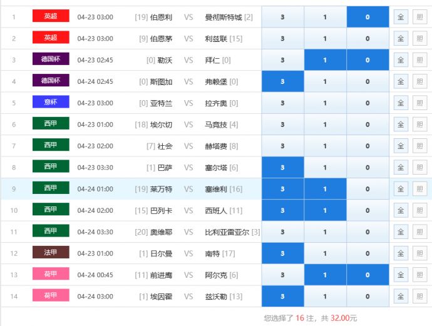Toggle the 3 option for 斯图加 vs 弗赖堡

pos(282,81)
